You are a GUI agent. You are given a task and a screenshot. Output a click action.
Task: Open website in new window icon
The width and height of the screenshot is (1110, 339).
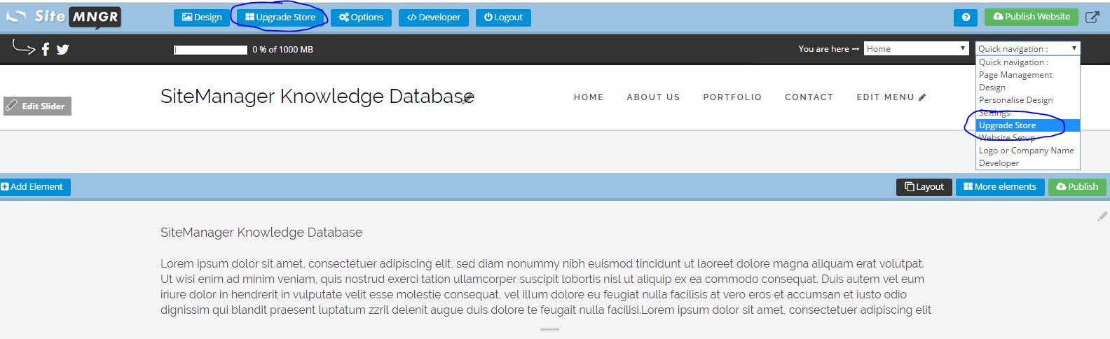1092,18
